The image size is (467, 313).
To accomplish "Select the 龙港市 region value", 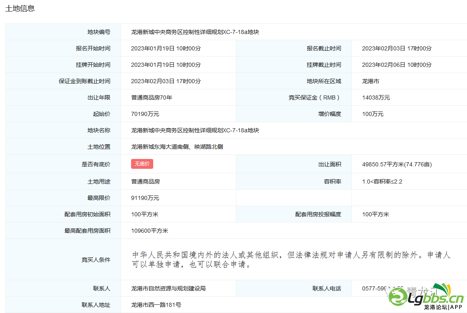I will tap(370, 81).
